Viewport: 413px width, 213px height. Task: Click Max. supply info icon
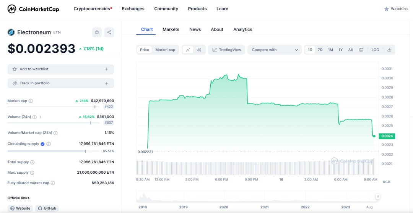(32, 173)
